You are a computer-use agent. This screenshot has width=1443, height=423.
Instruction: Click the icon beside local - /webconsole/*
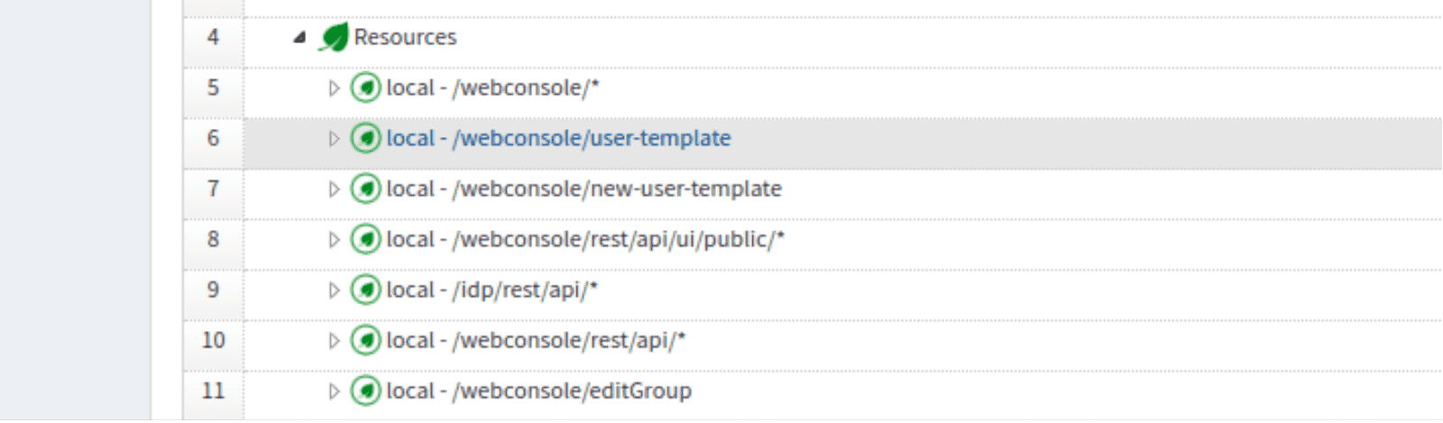pos(365,88)
